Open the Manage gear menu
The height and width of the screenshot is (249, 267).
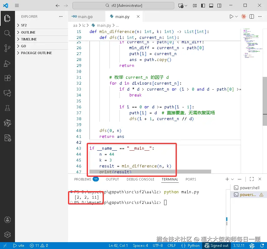point(7,235)
